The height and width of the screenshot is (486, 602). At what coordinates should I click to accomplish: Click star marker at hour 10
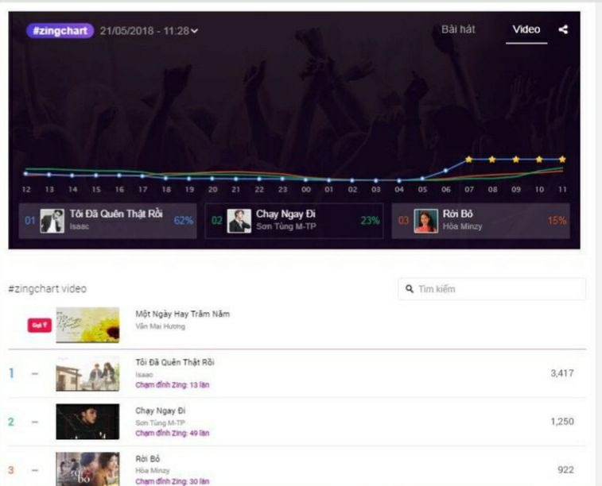click(x=539, y=160)
